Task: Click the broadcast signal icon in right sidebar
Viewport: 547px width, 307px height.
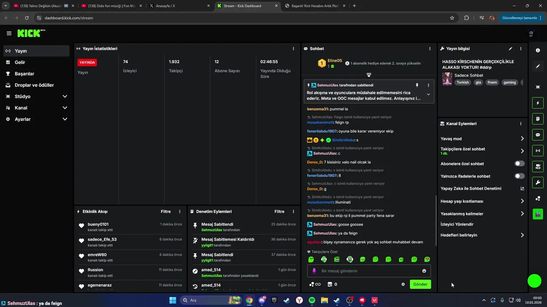Action: [538, 151]
